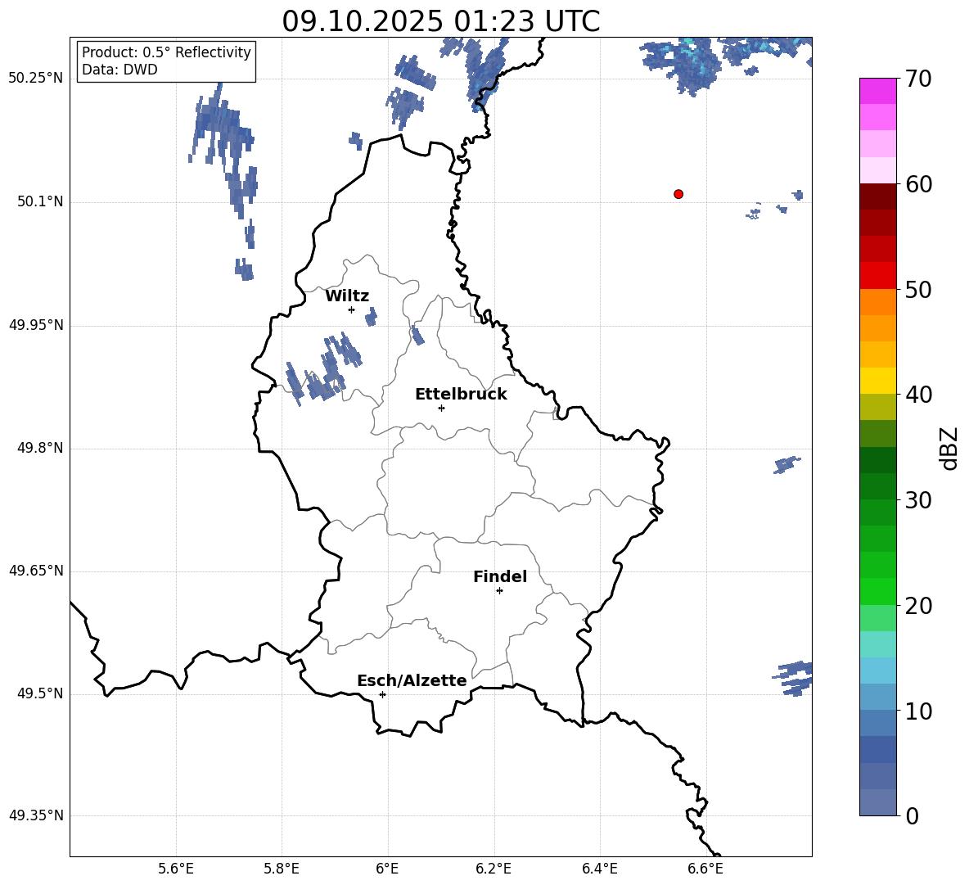Click the Findel city label
Image resolution: width=969 pixels, height=885 pixels.
(x=500, y=576)
